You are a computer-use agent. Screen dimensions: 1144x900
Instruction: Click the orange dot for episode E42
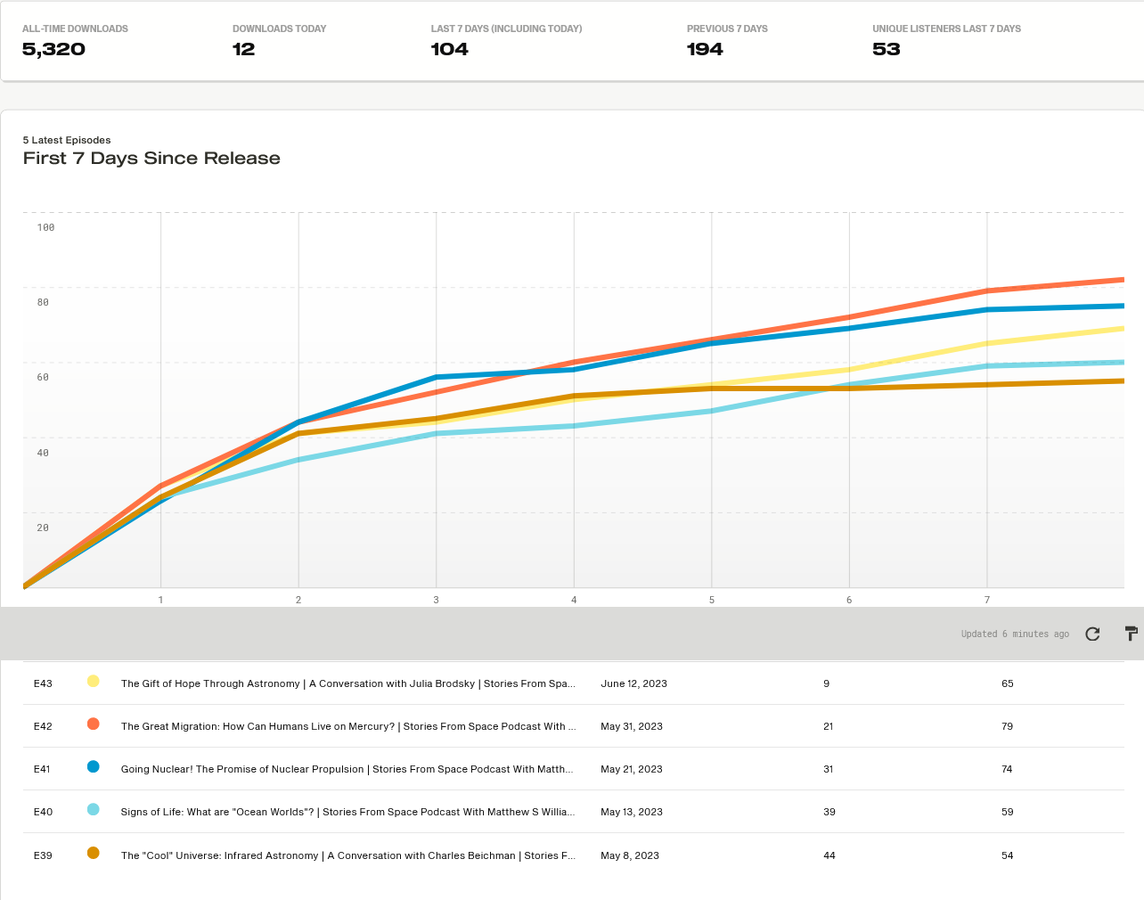click(94, 724)
